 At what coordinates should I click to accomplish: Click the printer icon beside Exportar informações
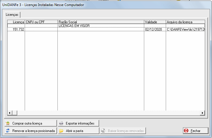(x=61, y=123)
